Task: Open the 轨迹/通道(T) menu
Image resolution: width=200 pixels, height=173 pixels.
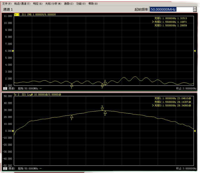Action: [22, 4]
